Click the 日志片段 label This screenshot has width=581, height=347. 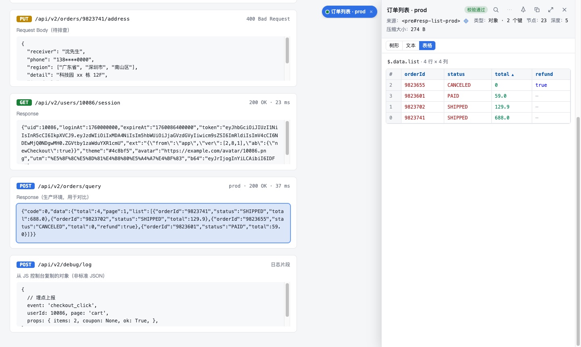pyautogui.click(x=280, y=265)
